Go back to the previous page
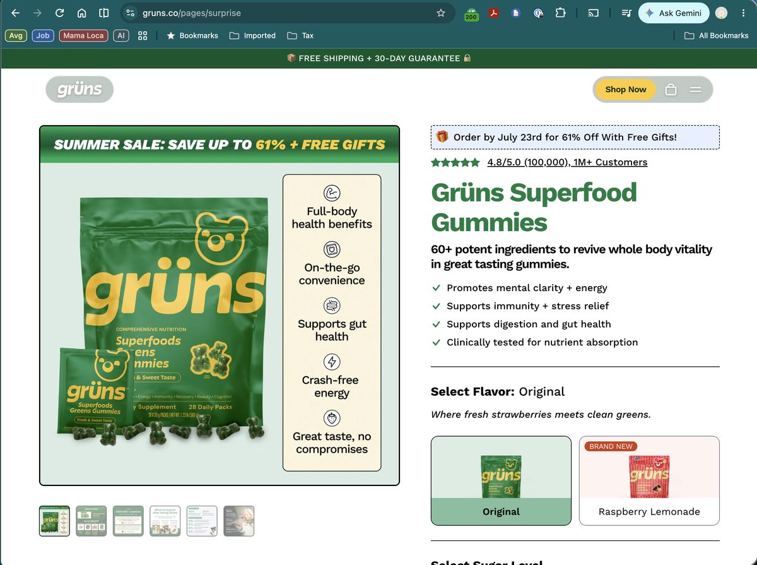 tap(16, 13)
